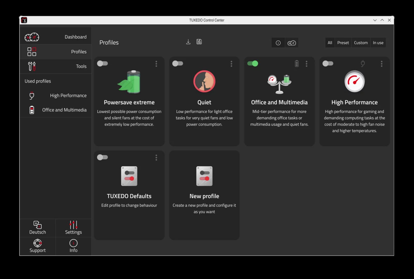The height and width of the screenshot is (279, 414).
Task: Click the TUXEDO Defaults switches image
Action: coord(129,176)
